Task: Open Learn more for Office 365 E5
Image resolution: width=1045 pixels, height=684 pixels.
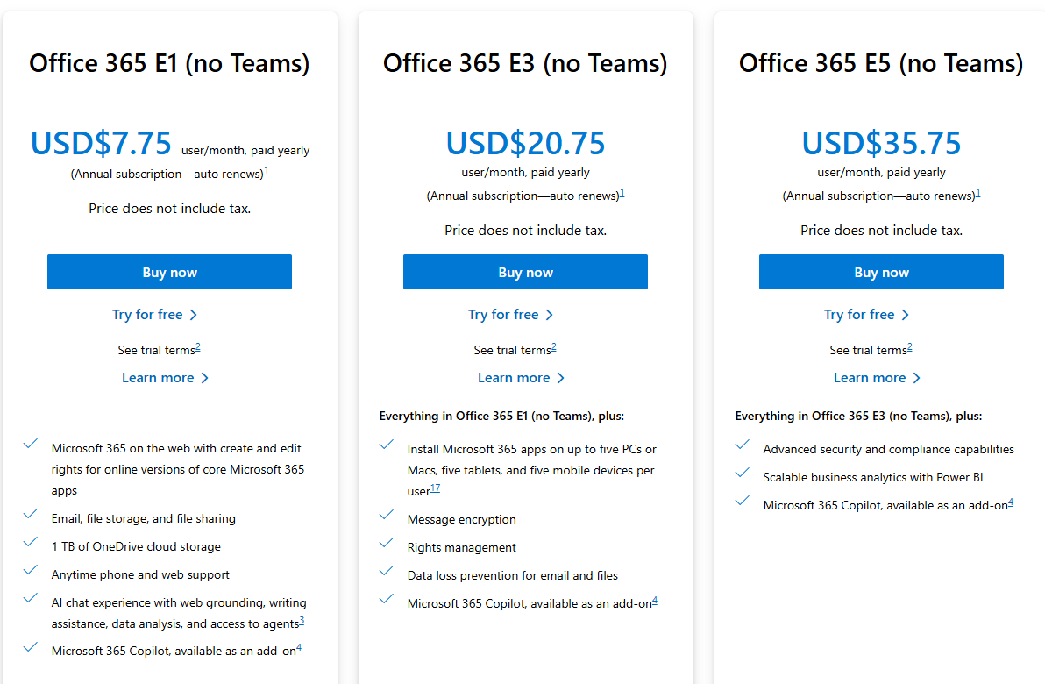Action: click(x=877, y=378)
